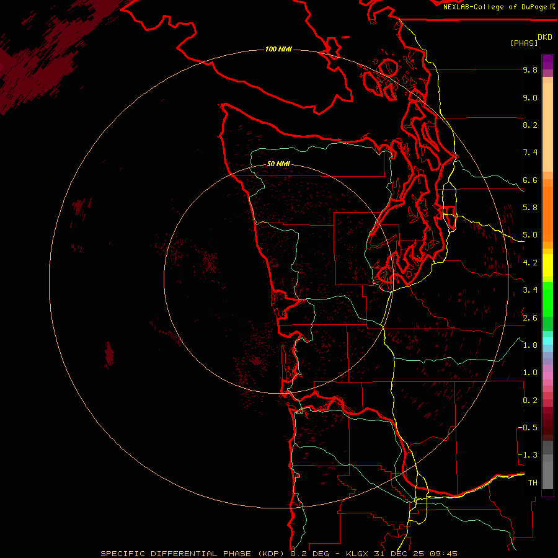This screenshot has height=558, width=558.
Task: Click the 50 NMI range ring label
Action: coord(278,164)
